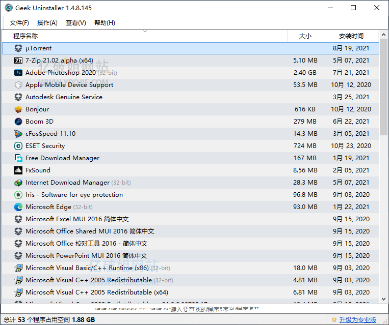Click the Microsoft Office Shared MUI icon
Image resolution: width=389 pixels, height=325 pixels.
pyautogui.click(x=18, y=231)
